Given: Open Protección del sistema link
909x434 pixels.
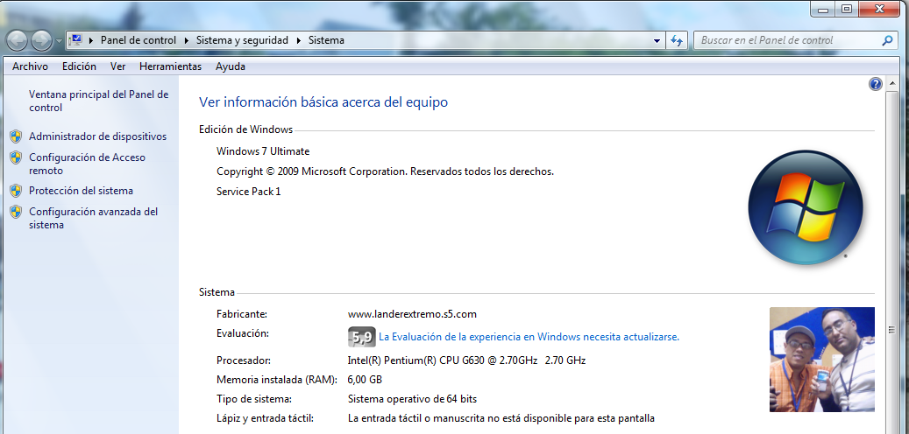Looking at the screenshot, I should click(x=81, y=191).
